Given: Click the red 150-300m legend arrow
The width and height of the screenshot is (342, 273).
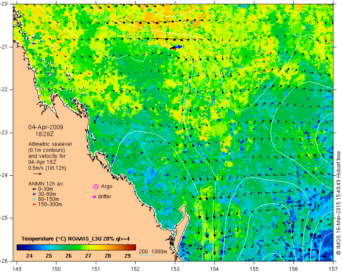Looking at the screenshot, I should coord(34,205).
